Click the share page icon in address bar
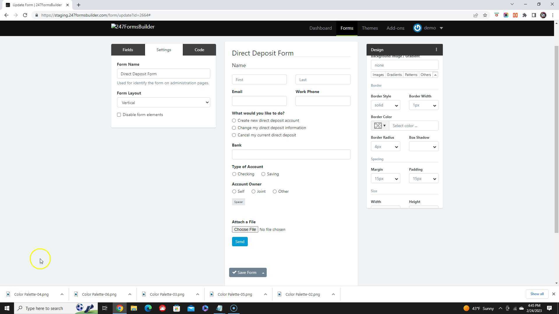 pyautogui.click(x=476, y=15)
